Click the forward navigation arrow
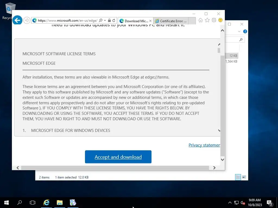Screen dimensions: 278x208 click(27, 21)
